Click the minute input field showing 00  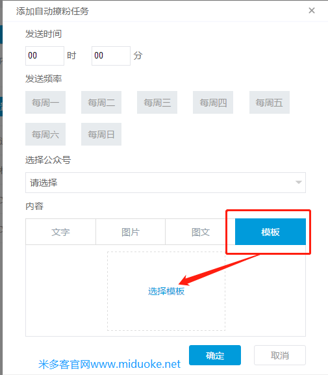coord(111,56)
